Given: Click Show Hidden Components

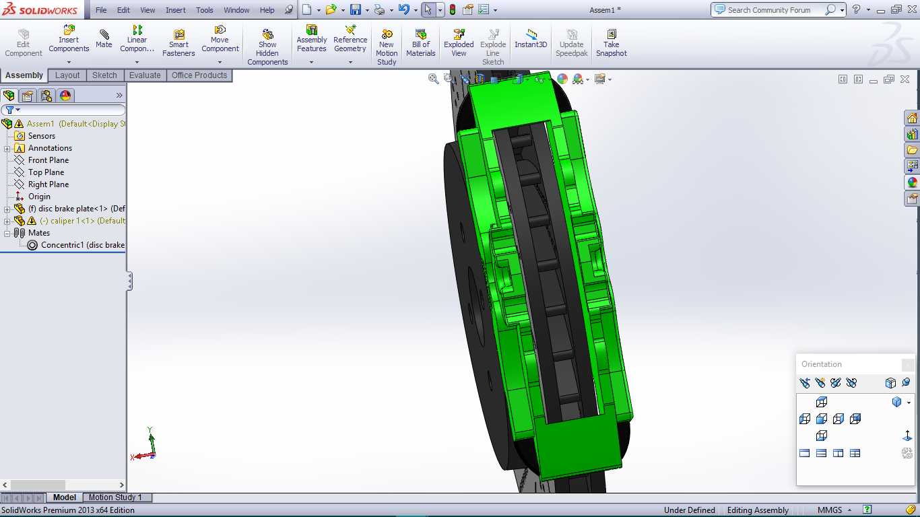Looking at the screenshot, I should [267, 47].
